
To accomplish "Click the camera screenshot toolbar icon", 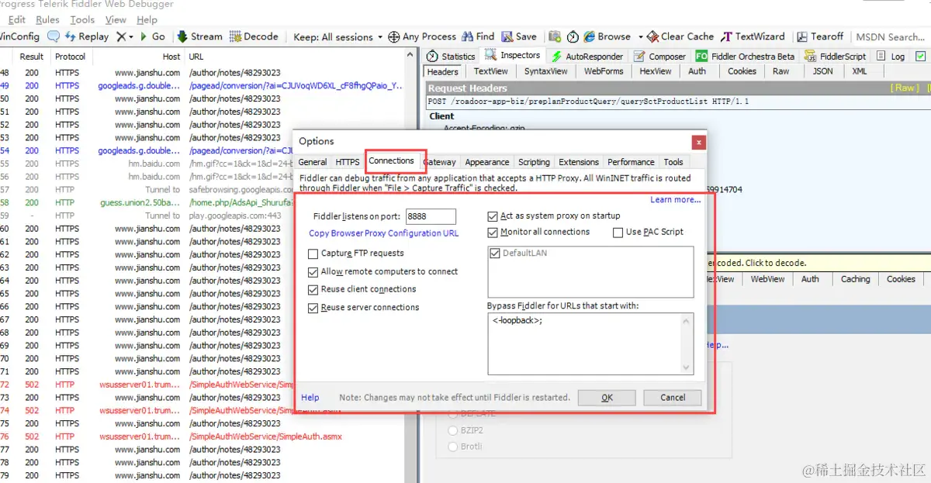I will pyautogui.click(x=555, y=36).
